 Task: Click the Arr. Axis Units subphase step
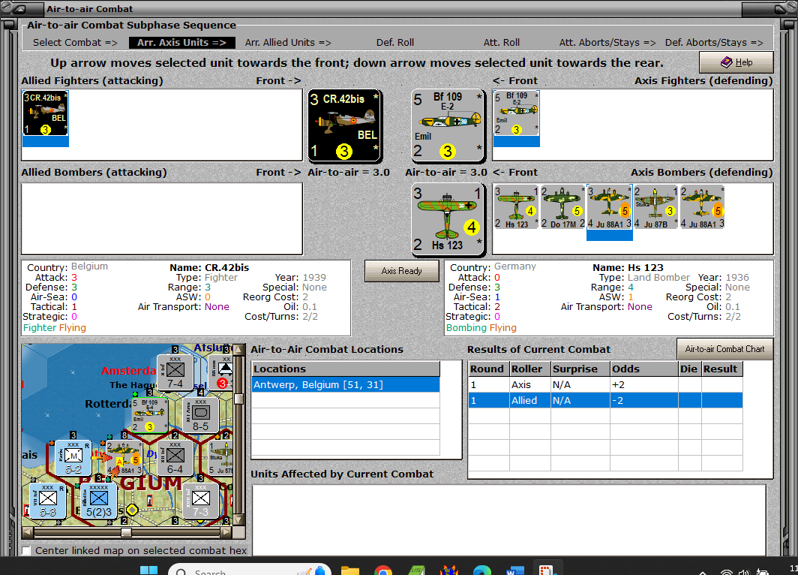[181, 43]
